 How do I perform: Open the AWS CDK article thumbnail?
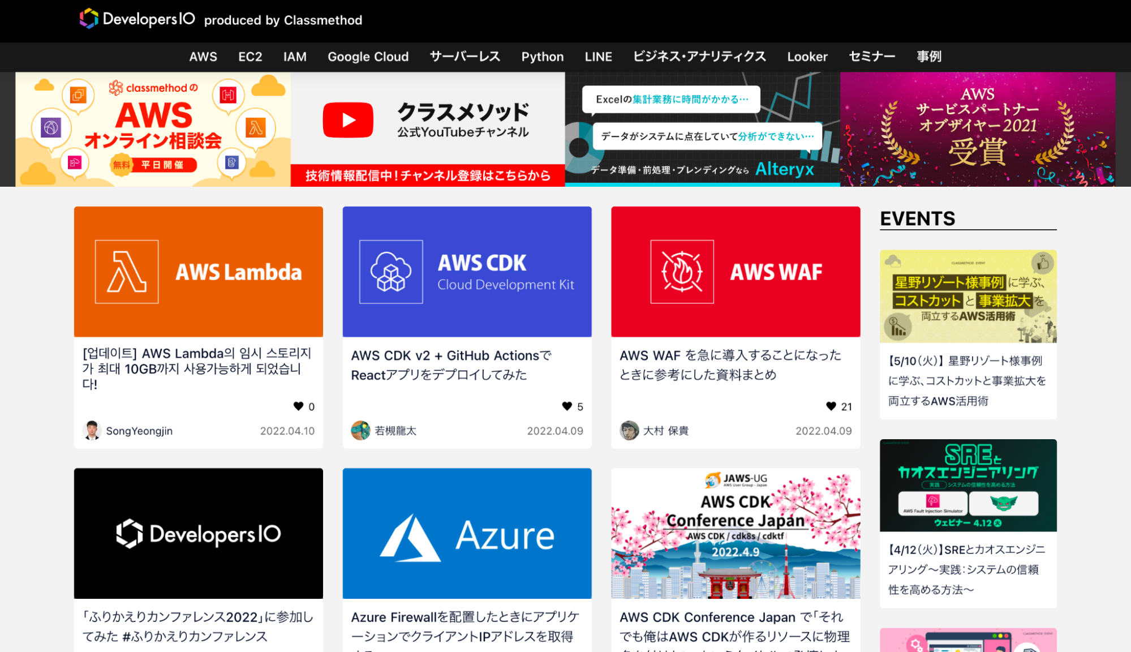coord(467,272)
